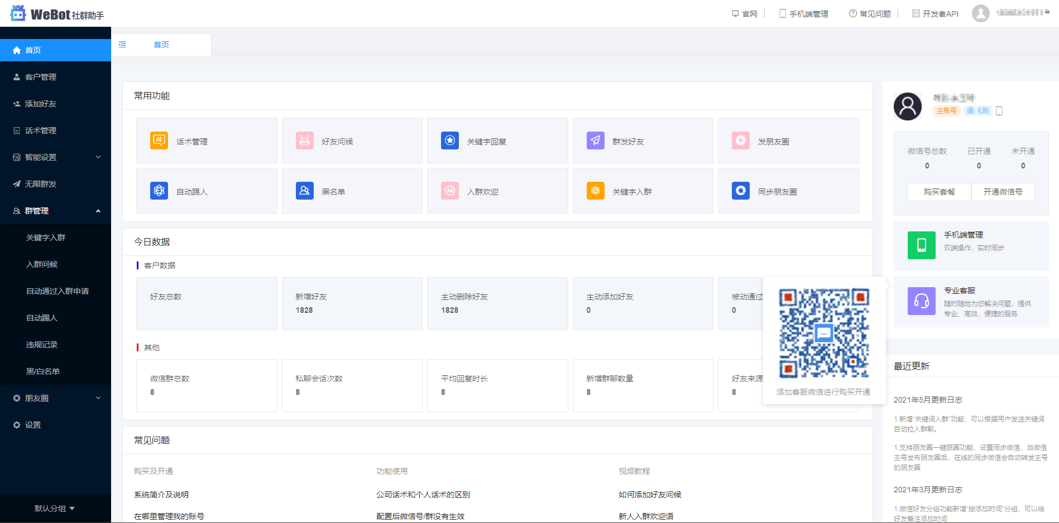Click the large profile avatar in account panel

(908, 106)
